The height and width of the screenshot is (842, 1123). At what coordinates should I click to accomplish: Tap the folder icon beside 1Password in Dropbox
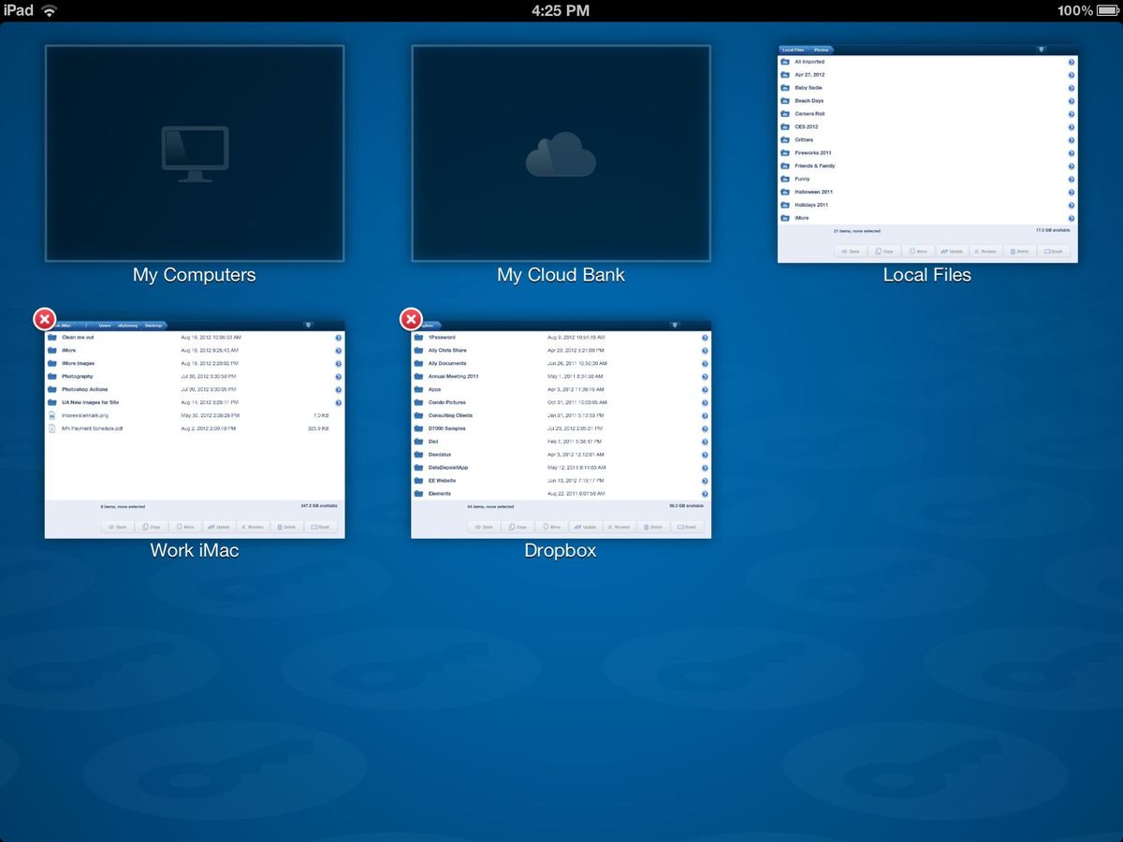point(418,337)
